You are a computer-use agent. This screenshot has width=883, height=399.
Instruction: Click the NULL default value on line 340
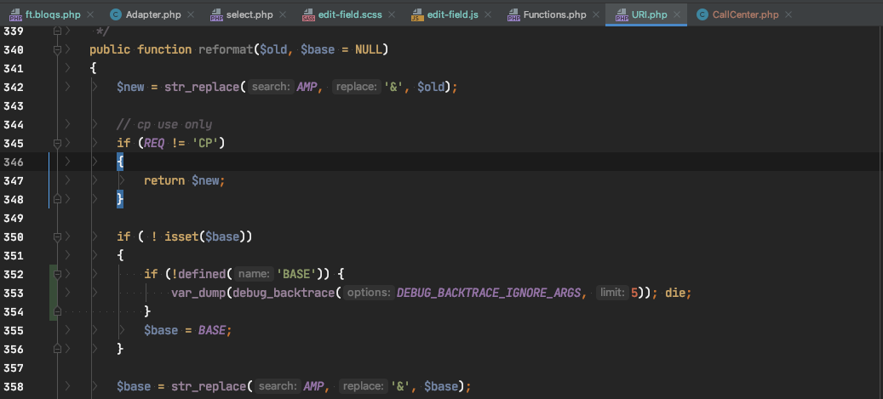(369, 49)
